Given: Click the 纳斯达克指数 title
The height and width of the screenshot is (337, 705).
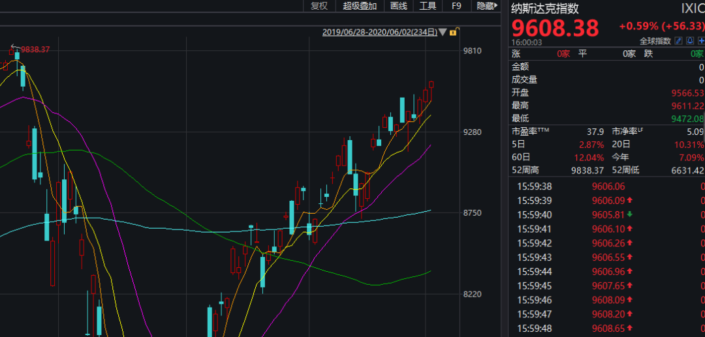Looking at the screenshot, I should click(545, 8).
